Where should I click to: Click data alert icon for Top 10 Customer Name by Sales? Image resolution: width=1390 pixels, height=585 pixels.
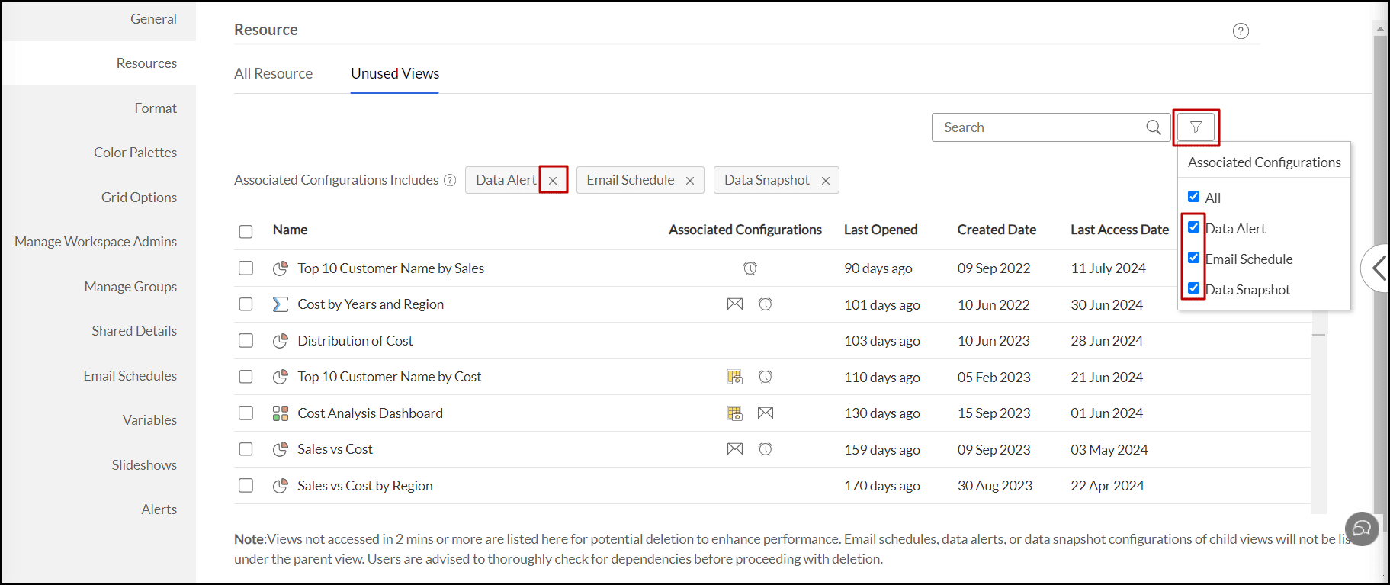(750, 268)
